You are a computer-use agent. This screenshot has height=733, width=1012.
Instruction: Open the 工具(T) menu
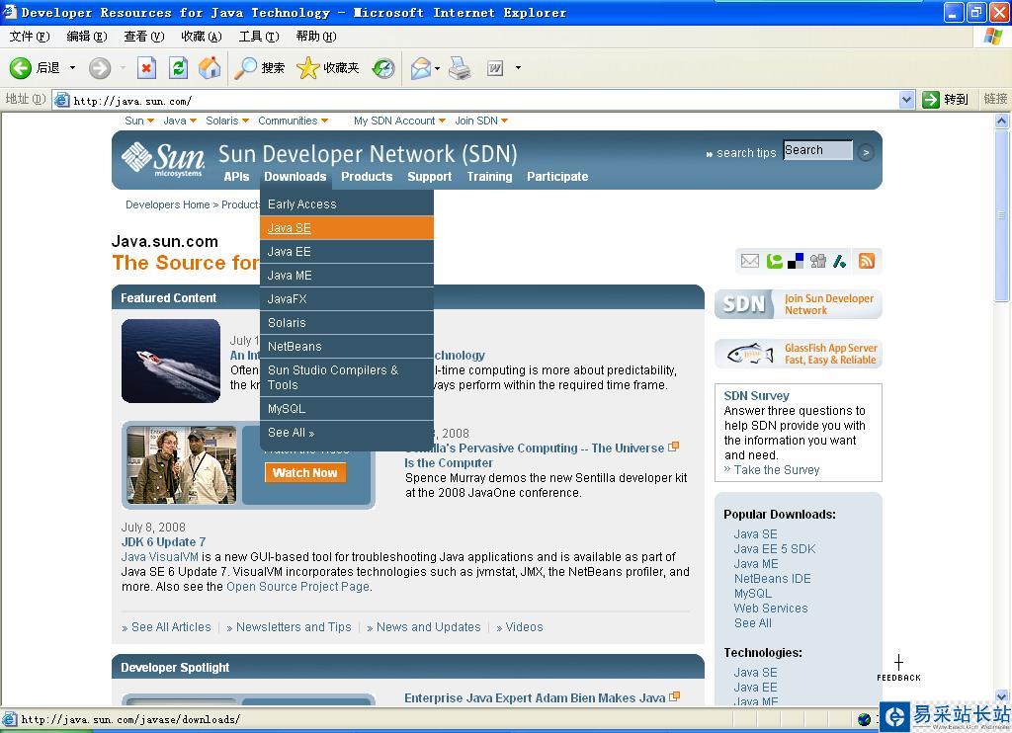[x=259, y=37]
